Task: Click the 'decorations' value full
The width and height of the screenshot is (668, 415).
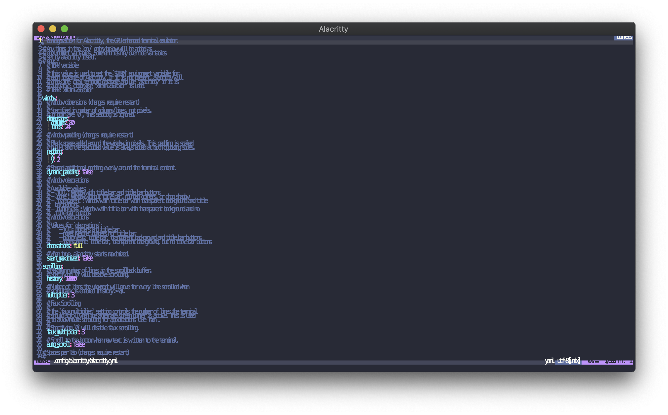Action: click(78, 246)
